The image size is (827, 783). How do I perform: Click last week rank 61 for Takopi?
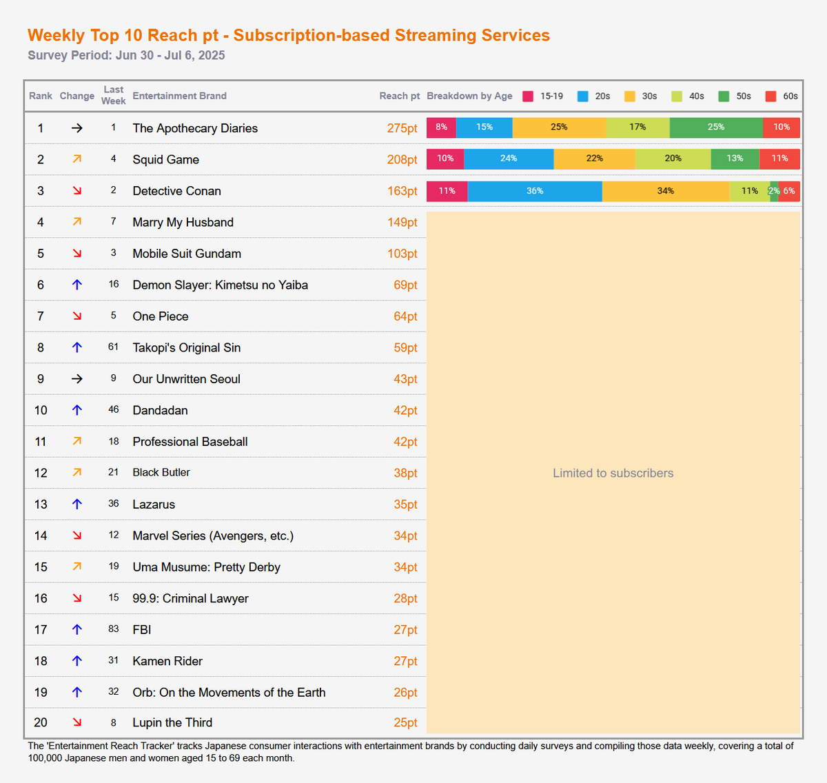tap(114, 347)
